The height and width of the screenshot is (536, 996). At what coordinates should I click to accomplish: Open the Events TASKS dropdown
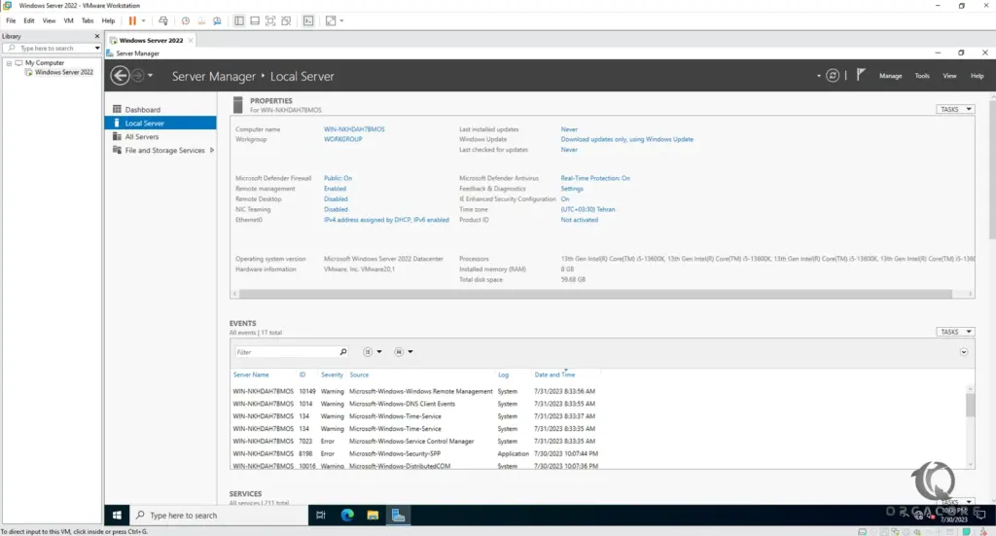coord(955,332)
